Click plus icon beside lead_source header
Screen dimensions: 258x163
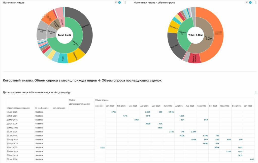[36, 108]
